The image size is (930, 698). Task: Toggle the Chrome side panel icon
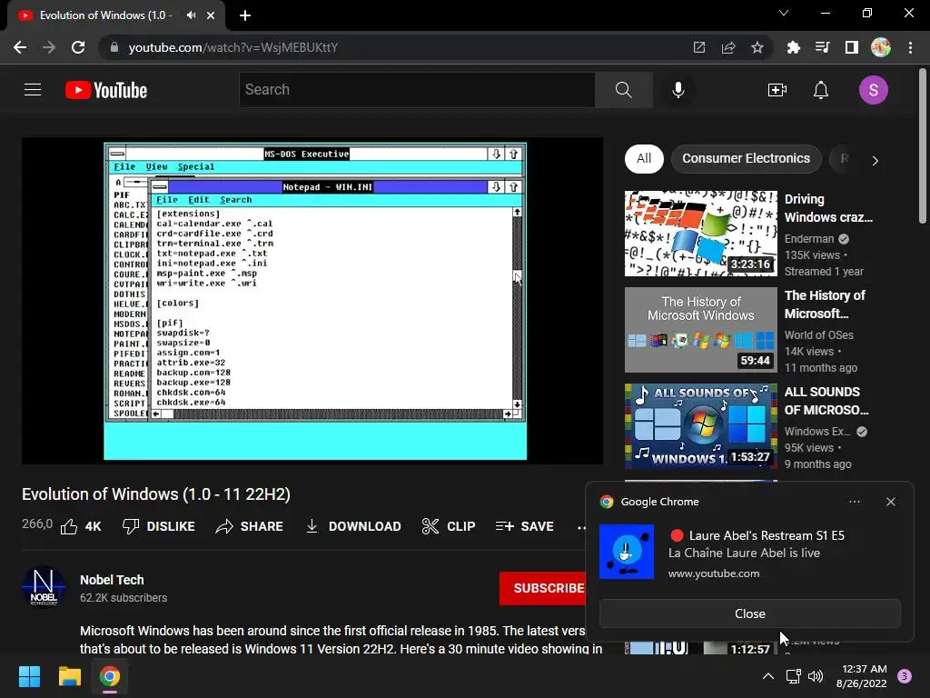(852, 47)
